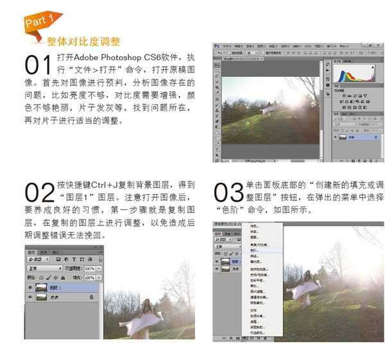
Task: Toggle top layer eye icon in step 03 panel
Action: pyautogui.click(x=217, y=261)
